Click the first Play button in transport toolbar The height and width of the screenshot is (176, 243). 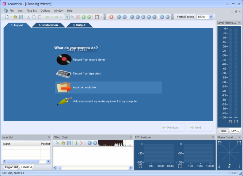pyautogui.click(x=132, y=17)
